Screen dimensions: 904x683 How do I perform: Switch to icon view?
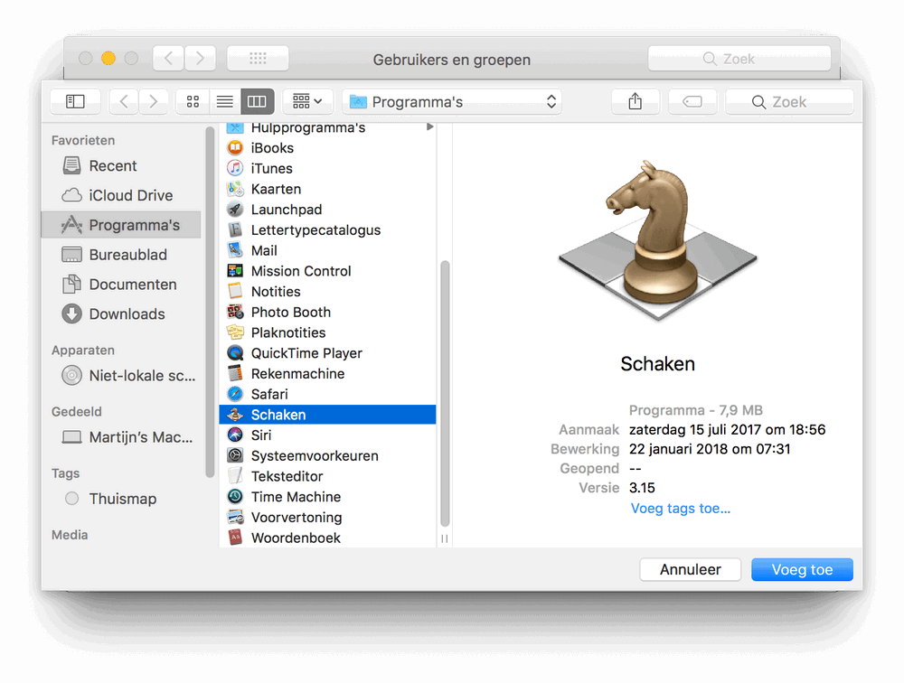pos(193,102)
